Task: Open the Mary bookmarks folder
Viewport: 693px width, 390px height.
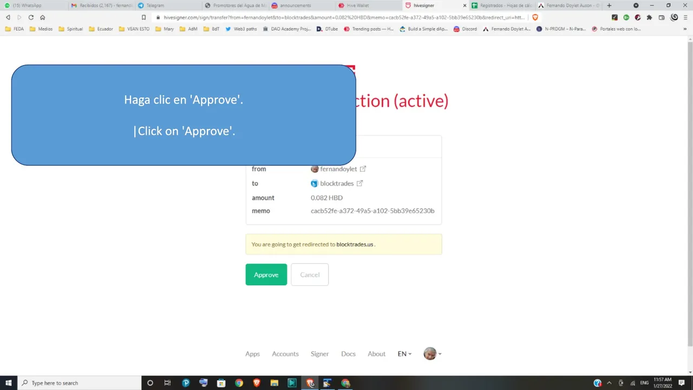Action: tap(165, 29)
